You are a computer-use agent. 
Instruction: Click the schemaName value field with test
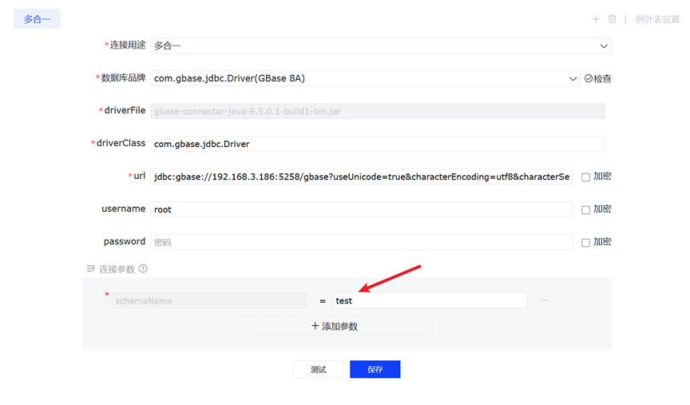tap(429, 300)
